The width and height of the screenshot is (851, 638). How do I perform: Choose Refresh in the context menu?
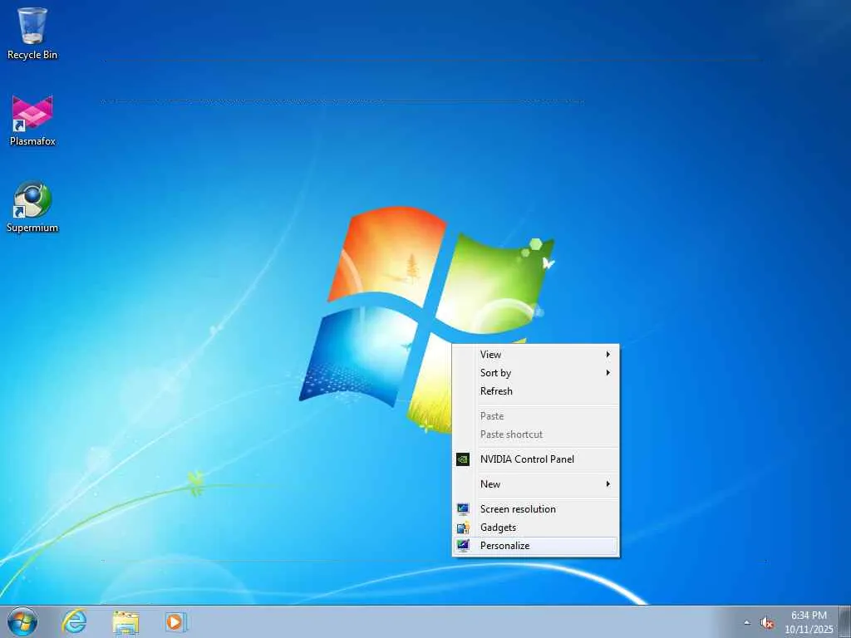tap(536, 391)
